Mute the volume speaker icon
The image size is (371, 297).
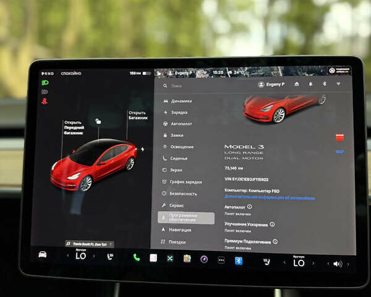[x=337, y=264]
